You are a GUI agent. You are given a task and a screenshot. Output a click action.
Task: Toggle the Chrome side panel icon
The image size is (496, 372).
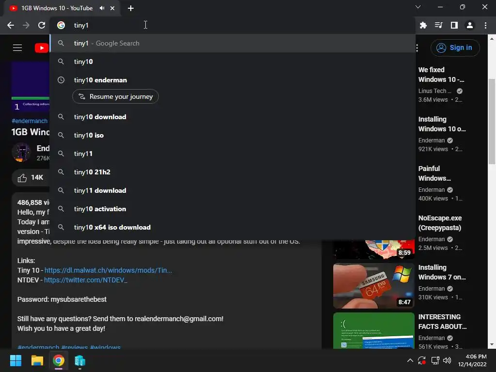tap(454, 25)
